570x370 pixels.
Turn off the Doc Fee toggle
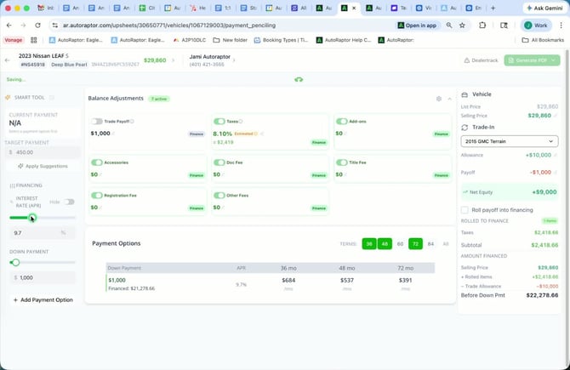[x=219, y=162]
